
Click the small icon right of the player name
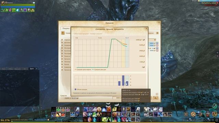34,3
